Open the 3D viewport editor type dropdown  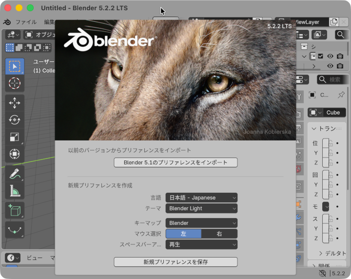tap(13, 35)
